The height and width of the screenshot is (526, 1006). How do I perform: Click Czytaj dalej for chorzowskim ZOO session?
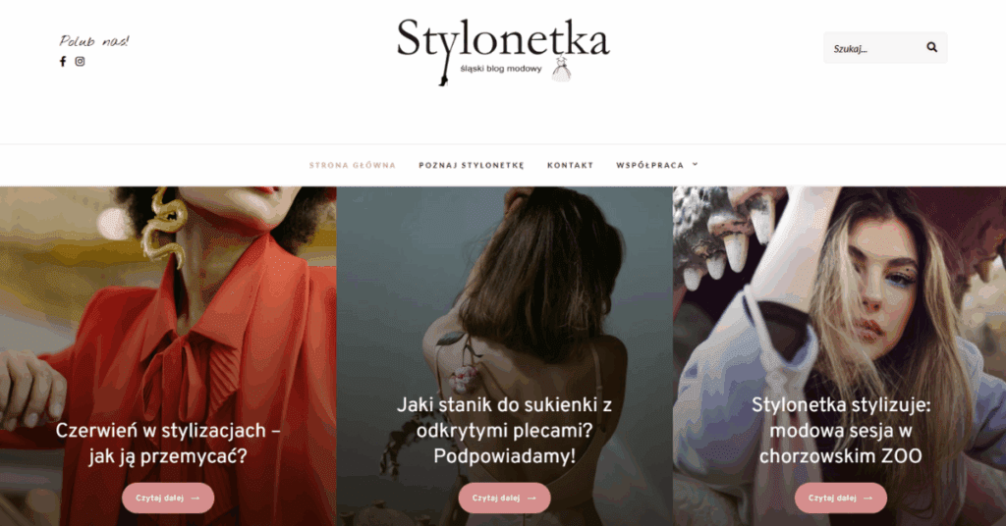coord(841,498)
